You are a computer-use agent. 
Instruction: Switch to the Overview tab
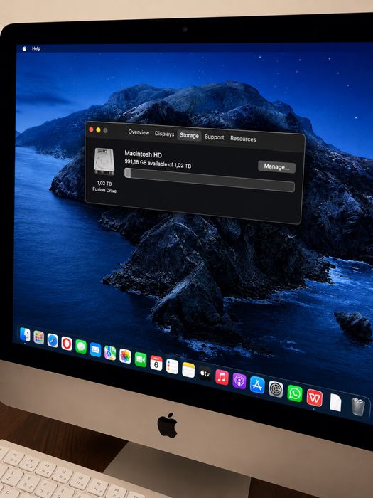[139, 132]
